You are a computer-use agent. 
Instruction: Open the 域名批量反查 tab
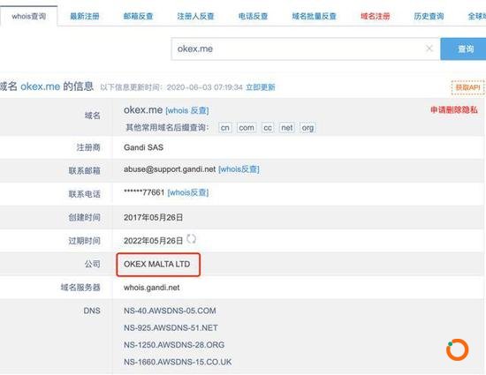coord(314,16)
